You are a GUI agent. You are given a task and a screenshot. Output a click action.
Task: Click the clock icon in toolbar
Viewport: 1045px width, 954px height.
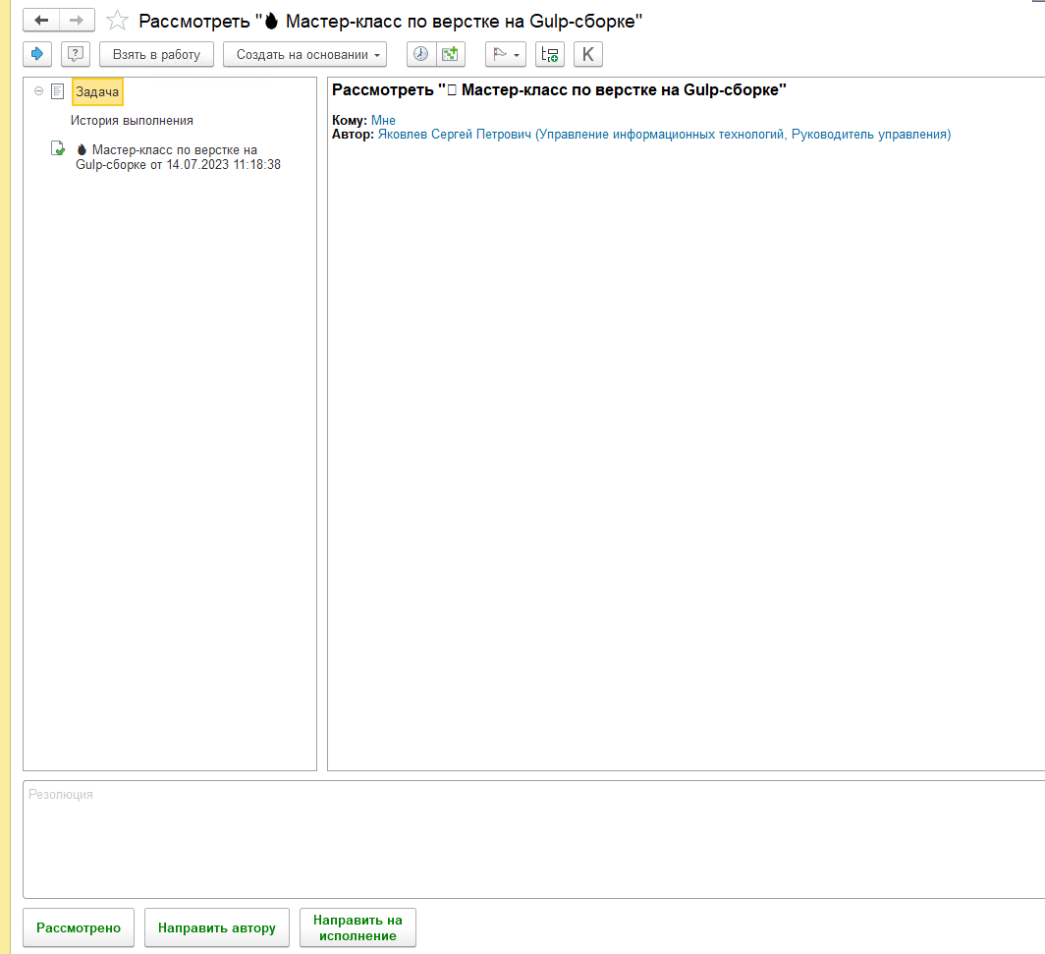point(420,54)
